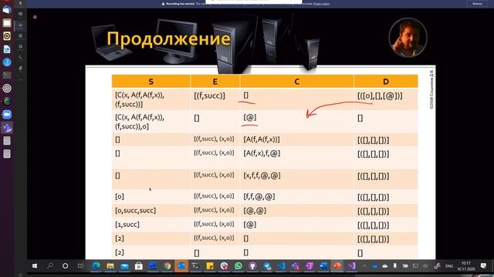Select cell [@,@] in column C
Image resolution: width=494 pixels, height=277 pixels.
tap(255, 210)
